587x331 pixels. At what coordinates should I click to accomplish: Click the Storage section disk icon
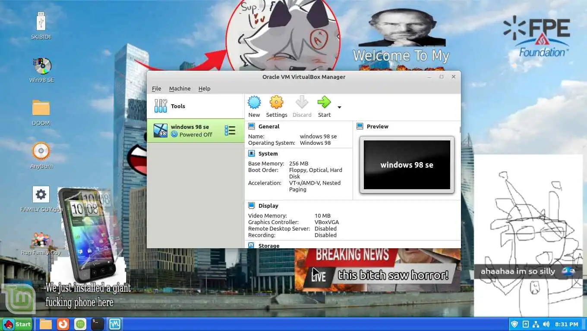click(x=251, y=245)
